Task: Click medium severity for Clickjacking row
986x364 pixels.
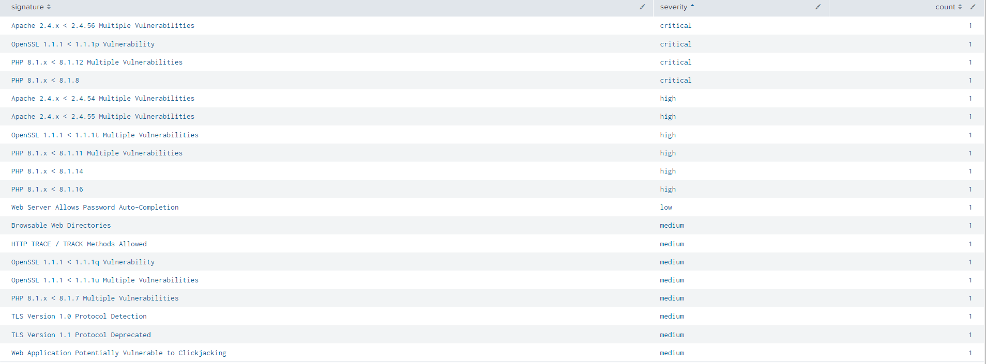Action: click(672, 353)
